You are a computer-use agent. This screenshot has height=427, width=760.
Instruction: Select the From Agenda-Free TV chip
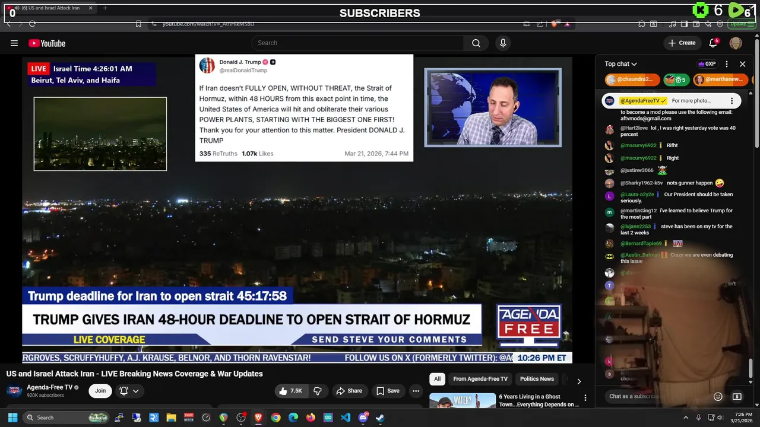pyautogui.click(x=480, y=379)
